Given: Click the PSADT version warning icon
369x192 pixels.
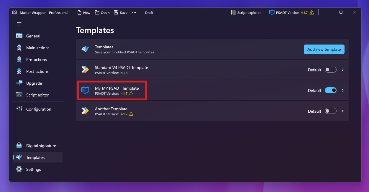Looking at the screenshot, I should (x=311, y=12).
